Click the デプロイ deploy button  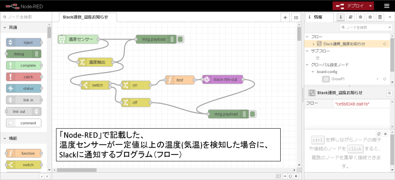coord(350,6)
